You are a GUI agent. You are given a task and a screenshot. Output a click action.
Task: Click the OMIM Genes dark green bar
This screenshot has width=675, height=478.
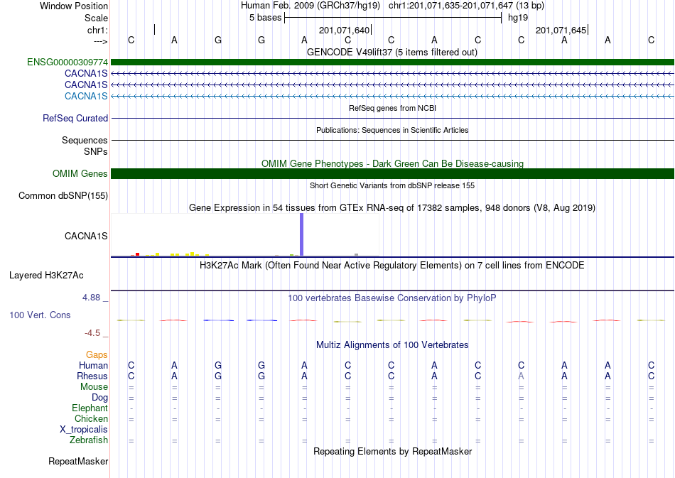(392, 173)
